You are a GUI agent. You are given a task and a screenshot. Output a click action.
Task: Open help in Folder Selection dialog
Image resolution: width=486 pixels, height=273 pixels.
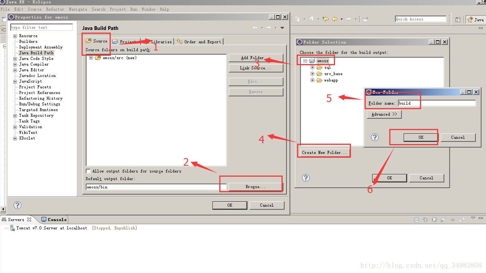pyautogui.click(x=306, y=178)
